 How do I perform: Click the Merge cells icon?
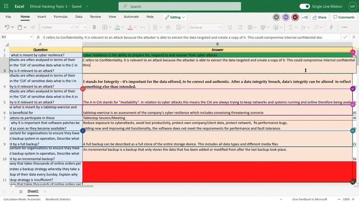click(x=178, y=27)
